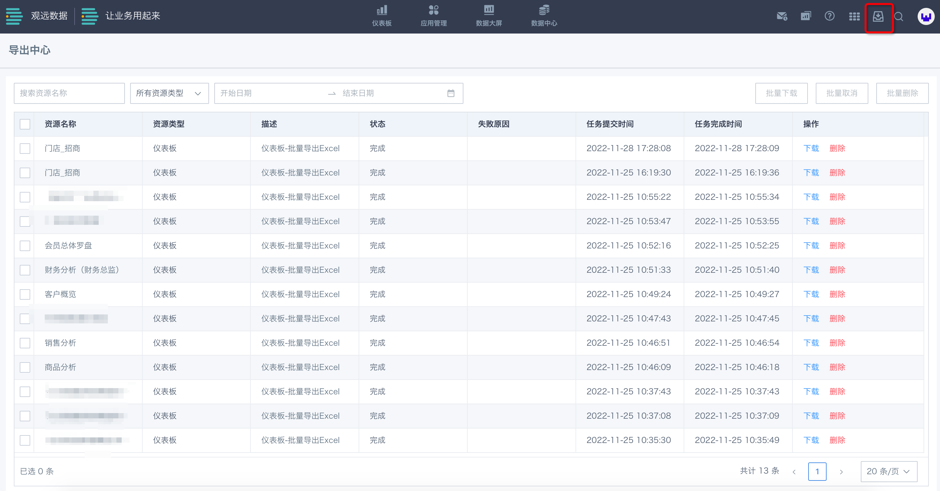Click the 让业务用起来 logo icon
The image size is (940, 491).
(x=89, y=16)
